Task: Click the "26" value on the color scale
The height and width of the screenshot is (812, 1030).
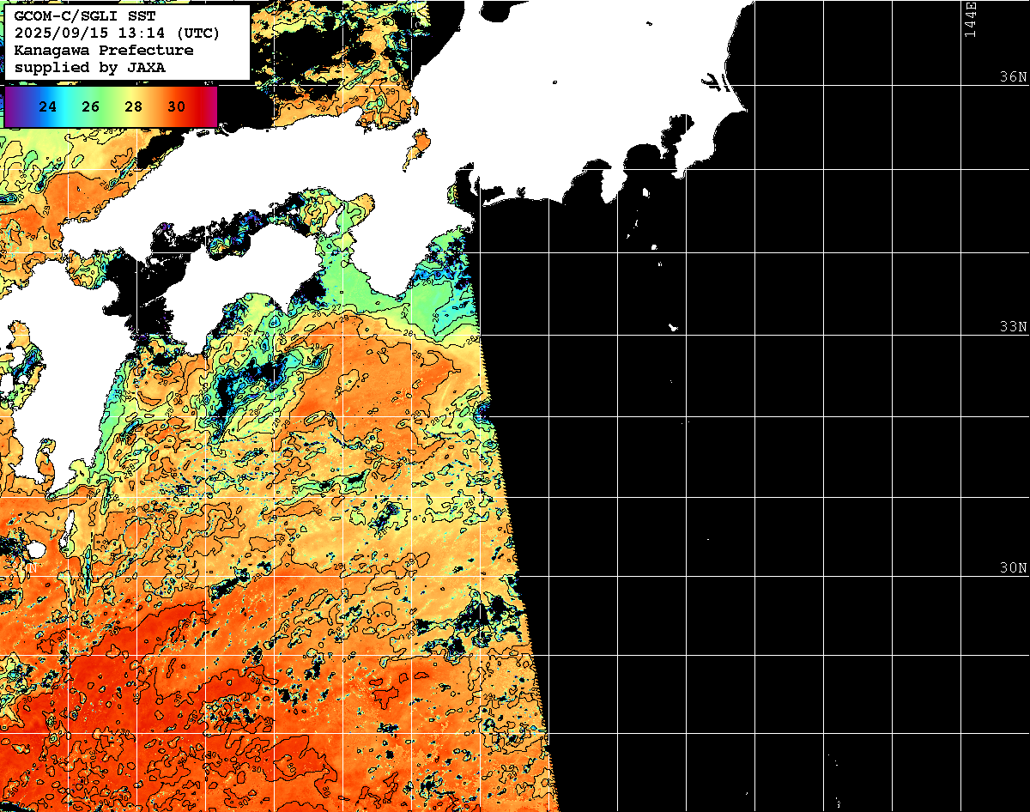Action: coord(91,107)
